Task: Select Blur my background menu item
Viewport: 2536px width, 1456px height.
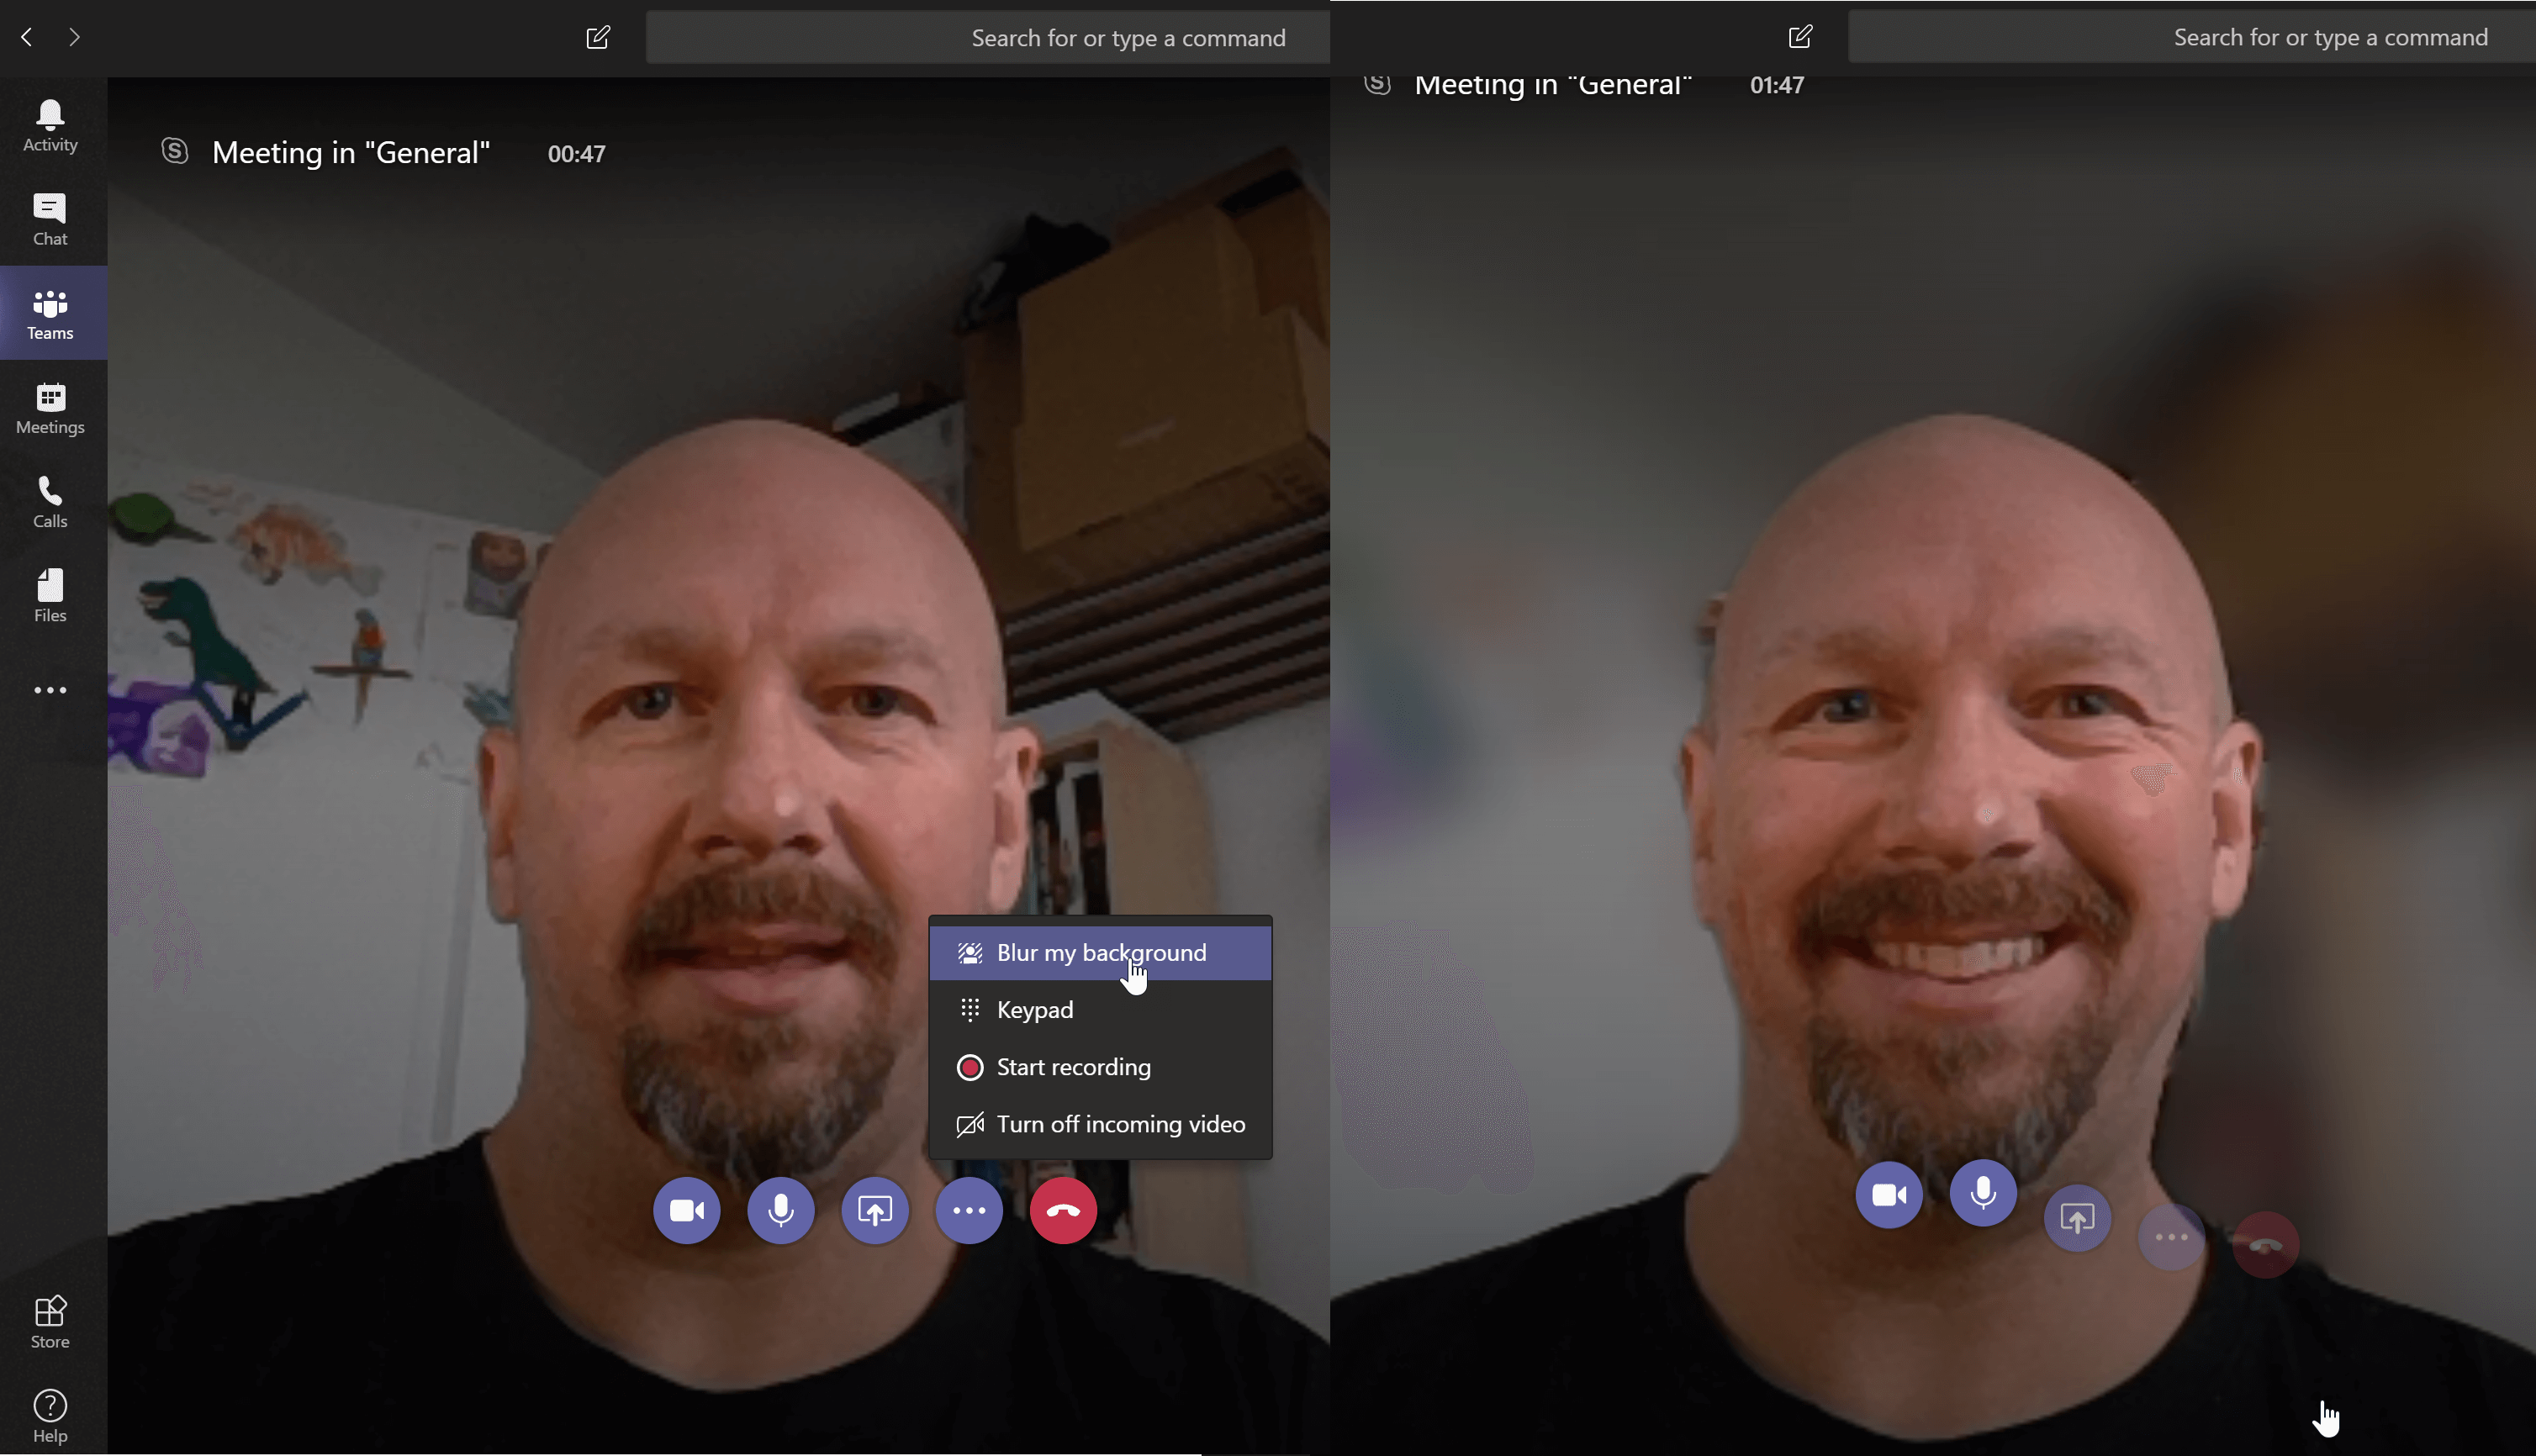Action: click(x=1100, y=953)
